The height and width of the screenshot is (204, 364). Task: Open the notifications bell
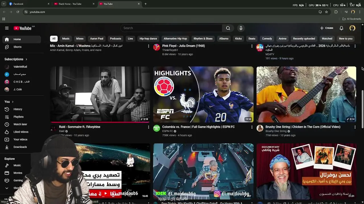(x=342, y=28)
